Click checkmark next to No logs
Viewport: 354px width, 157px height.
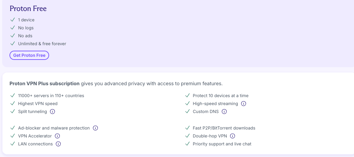(13, 28)
